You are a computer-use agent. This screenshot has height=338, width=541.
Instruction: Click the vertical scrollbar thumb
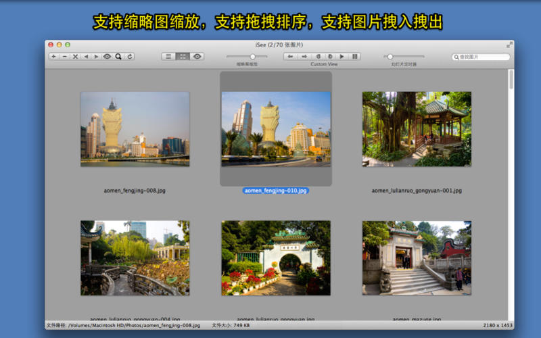click(x=511, y=79)
